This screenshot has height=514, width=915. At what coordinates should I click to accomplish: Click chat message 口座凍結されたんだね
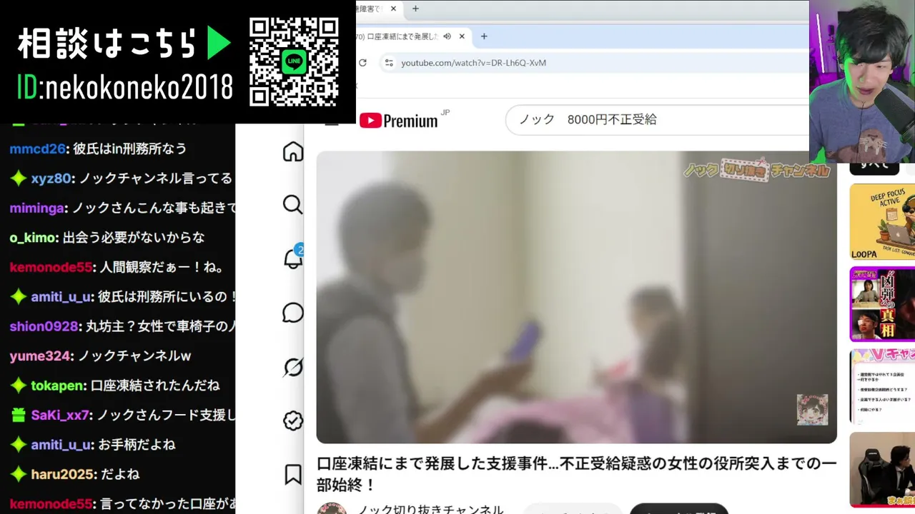pyautogui.click(x=155, y=385)
